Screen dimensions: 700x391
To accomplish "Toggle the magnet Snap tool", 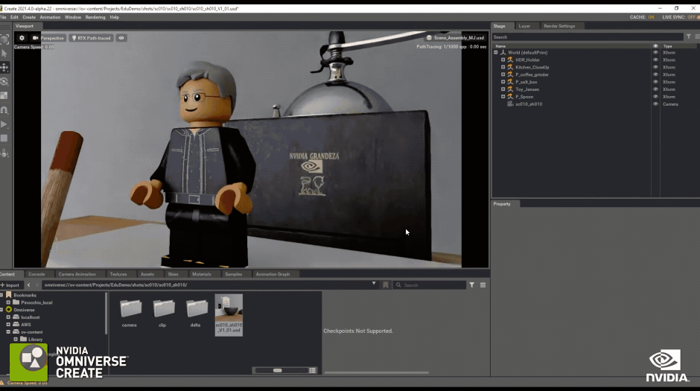I will pyautogui.click(x=4, y=109).
